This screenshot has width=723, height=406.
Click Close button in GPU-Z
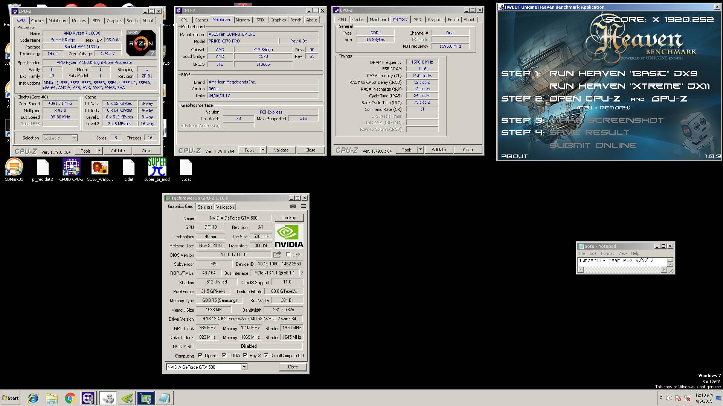tap(293, 367)
